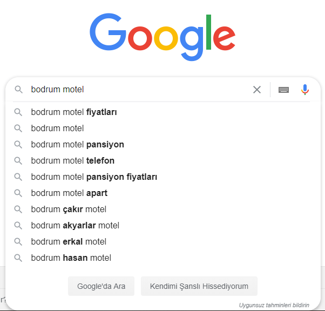Image resolution: width=325 pixels, height=311 pixels.
Task: Choose the plain 'bodrum motel' suggestion
Action: [x=162, y=129]
